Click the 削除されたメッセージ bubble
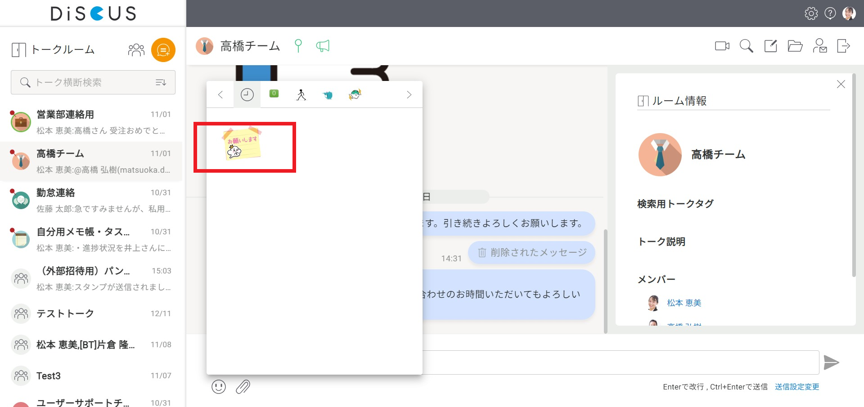Image resolution: width=864 pixels, height=407 pixels. pyautogui.click(x=531, y=253)
